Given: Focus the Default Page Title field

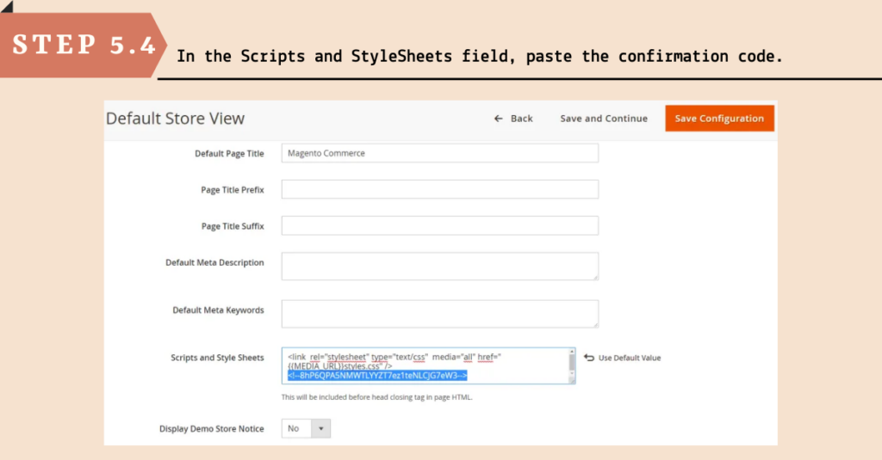Looking at the screenshot, I should pyautogui.click(x=440, y=153).
